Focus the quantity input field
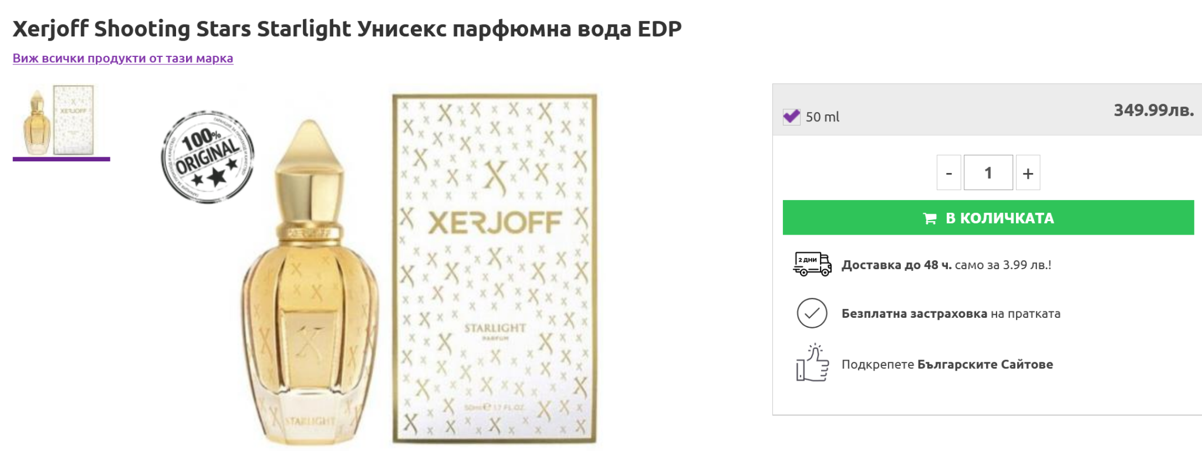The image size is (1202, 451). pos(988,173)
